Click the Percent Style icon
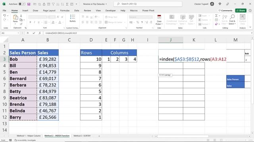 [x=138, y=22]
